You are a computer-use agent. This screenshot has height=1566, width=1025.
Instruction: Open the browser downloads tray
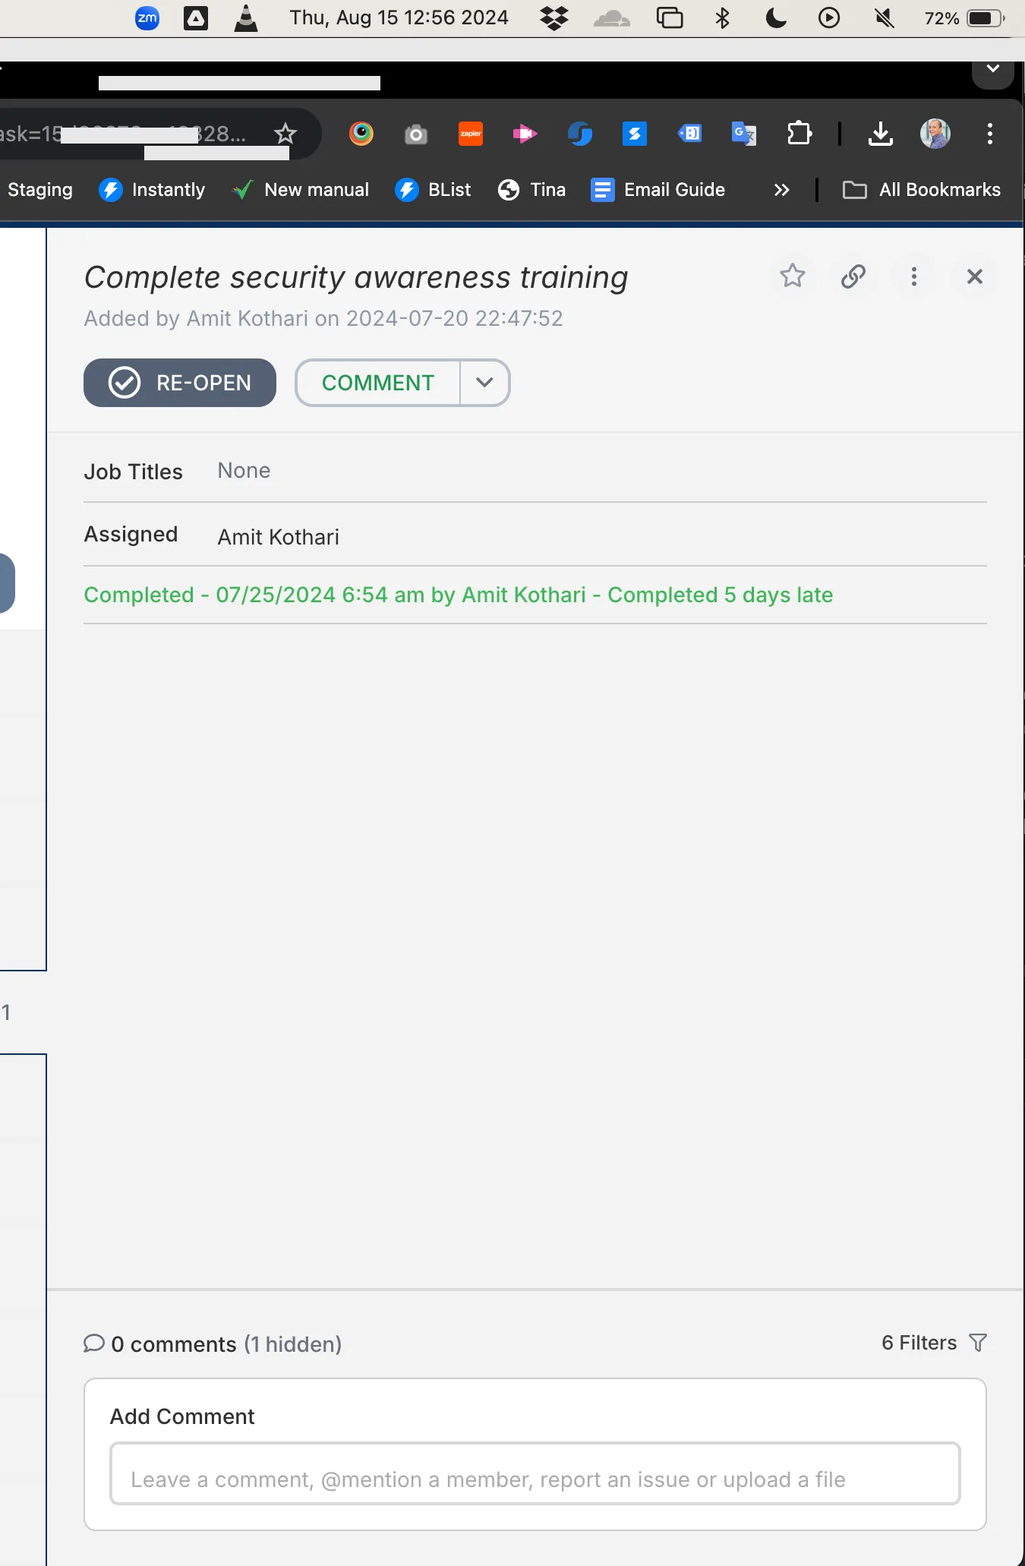click(880, 134)
